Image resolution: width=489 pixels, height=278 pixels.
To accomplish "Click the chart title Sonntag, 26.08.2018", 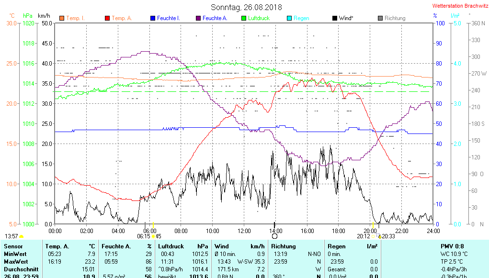I will coord(246,8).
